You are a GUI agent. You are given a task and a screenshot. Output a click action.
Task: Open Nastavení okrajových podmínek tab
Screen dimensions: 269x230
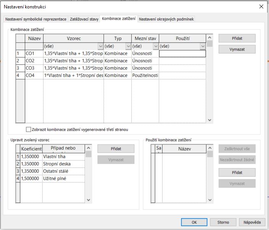tap(166, 19)
